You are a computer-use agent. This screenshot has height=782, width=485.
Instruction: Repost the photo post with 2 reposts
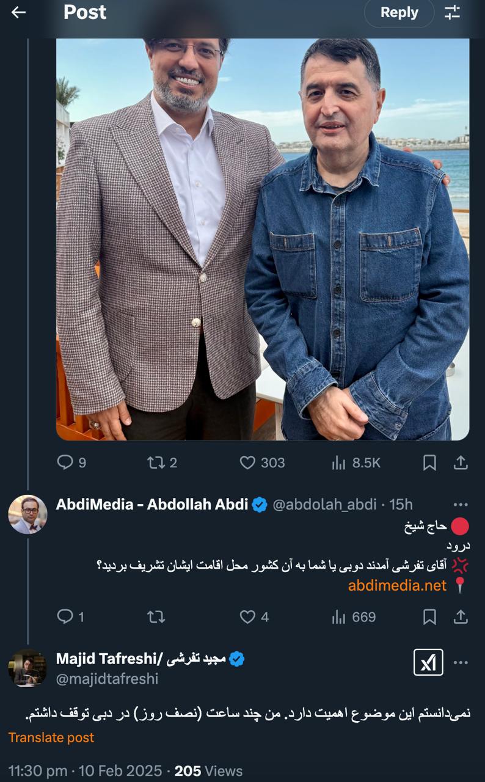point(162,463)
